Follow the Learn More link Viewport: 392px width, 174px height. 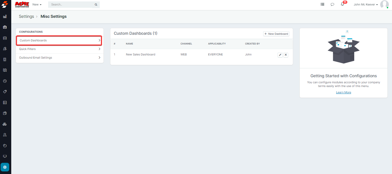coord(343,92)
